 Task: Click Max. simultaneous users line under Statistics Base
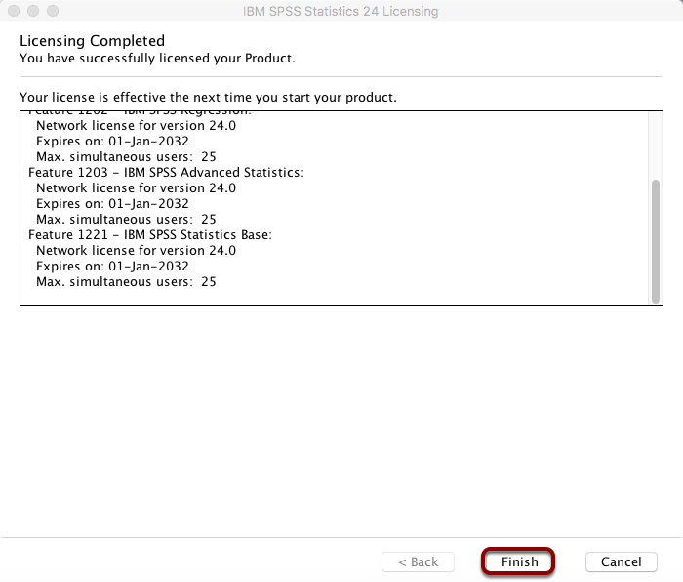pyautogui.click(x=126, y=281)
